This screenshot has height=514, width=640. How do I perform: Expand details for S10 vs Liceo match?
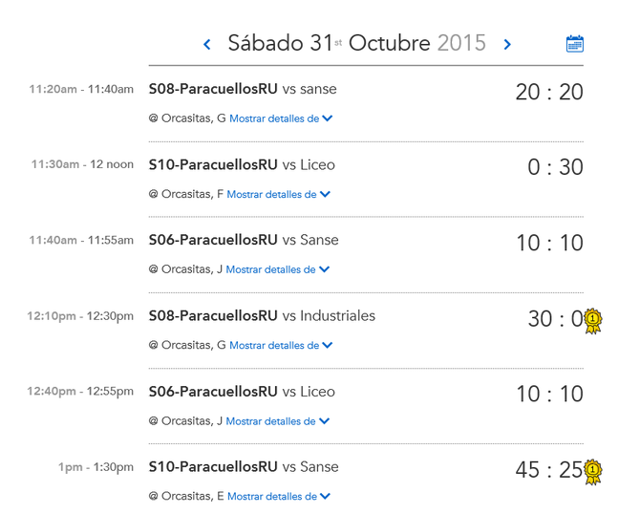click(x=278, y=194)
